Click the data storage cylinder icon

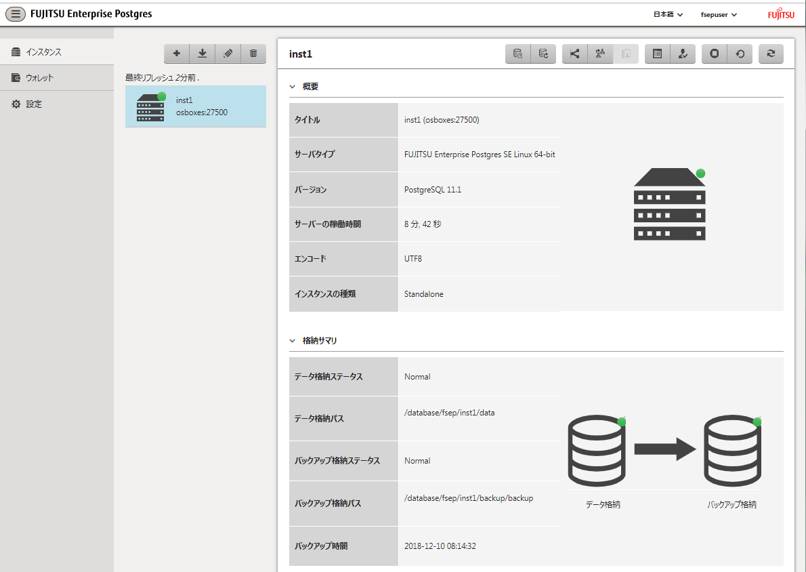coord(597,451)
